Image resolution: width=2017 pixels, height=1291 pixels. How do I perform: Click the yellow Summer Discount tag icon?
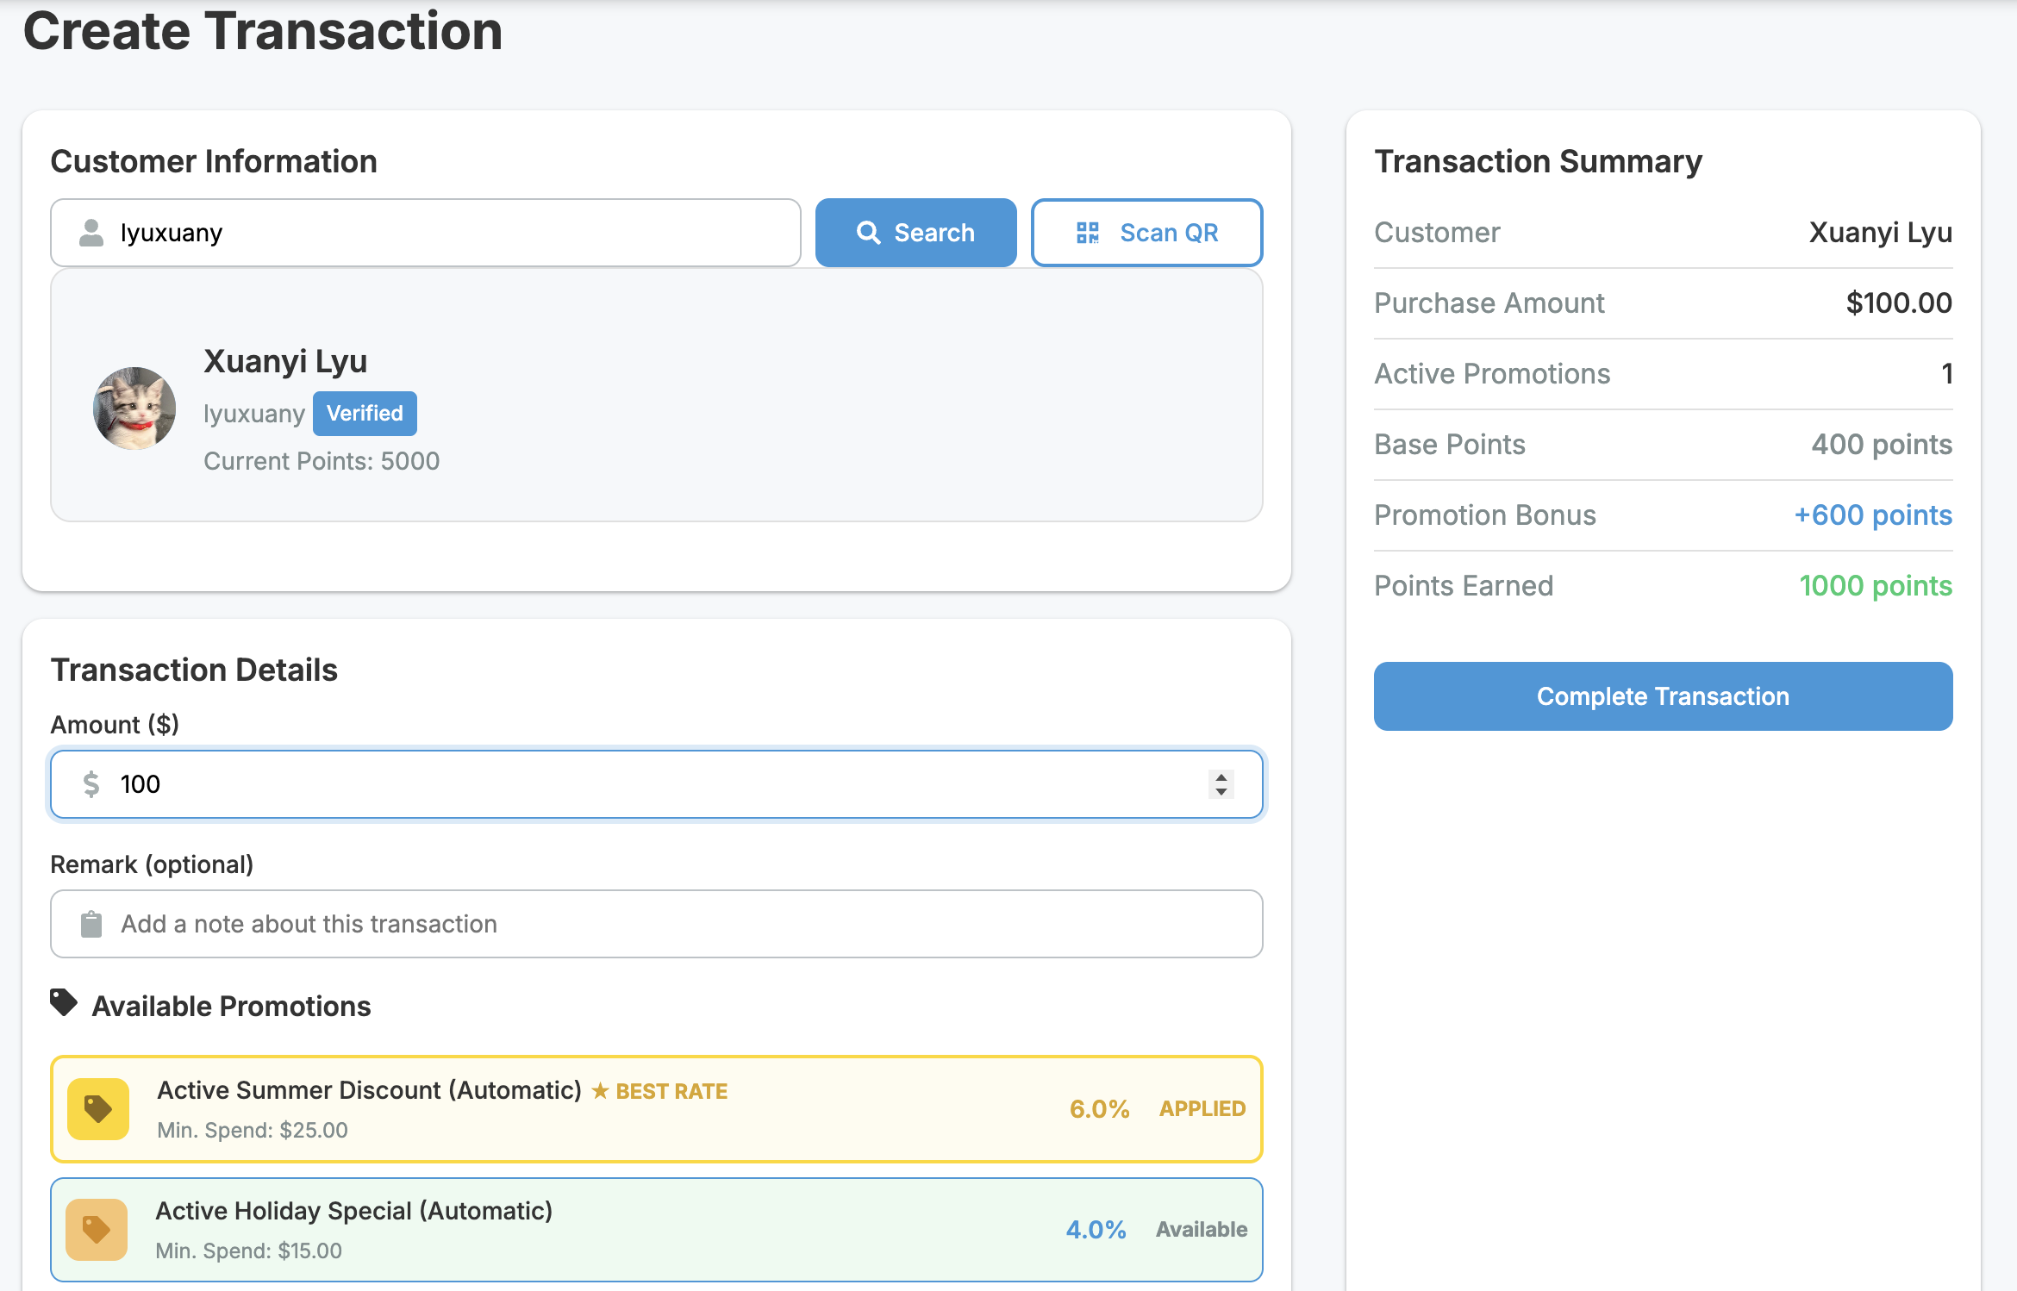[x=98, y=1109]
